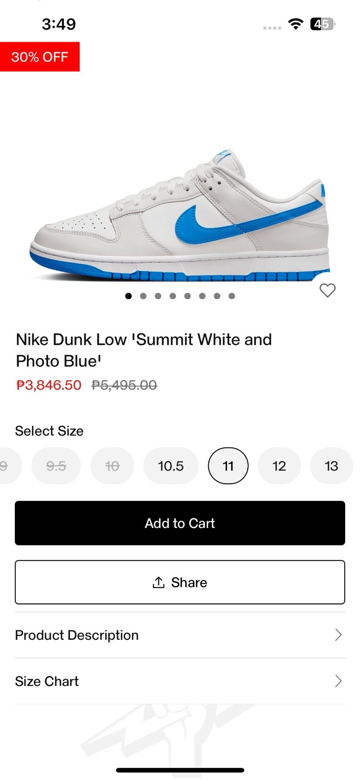Select size 13
The image size is (360, 780).
pyautogui.click(x=331, y=466)
